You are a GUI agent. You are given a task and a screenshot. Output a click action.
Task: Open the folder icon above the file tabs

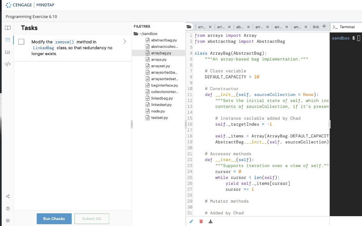pos(189,26)
